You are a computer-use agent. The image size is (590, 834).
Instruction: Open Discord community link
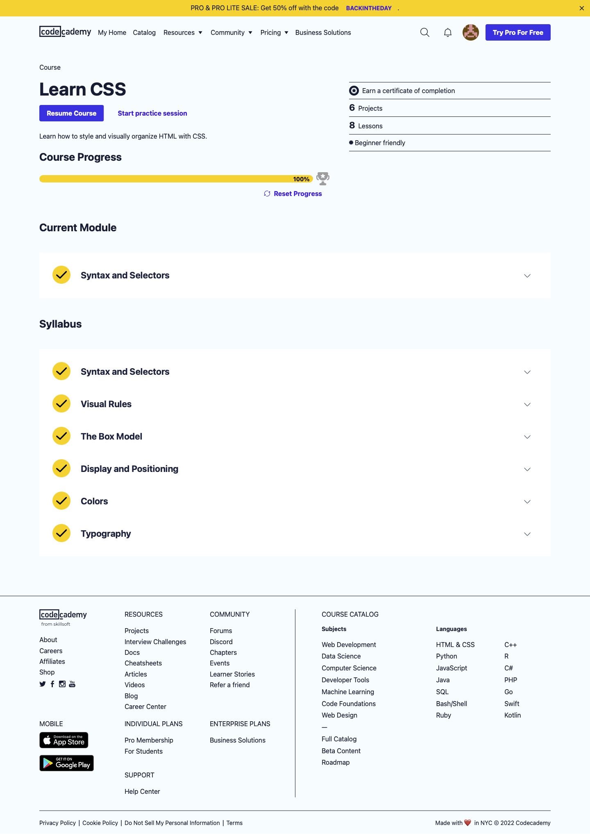(221, 642)
